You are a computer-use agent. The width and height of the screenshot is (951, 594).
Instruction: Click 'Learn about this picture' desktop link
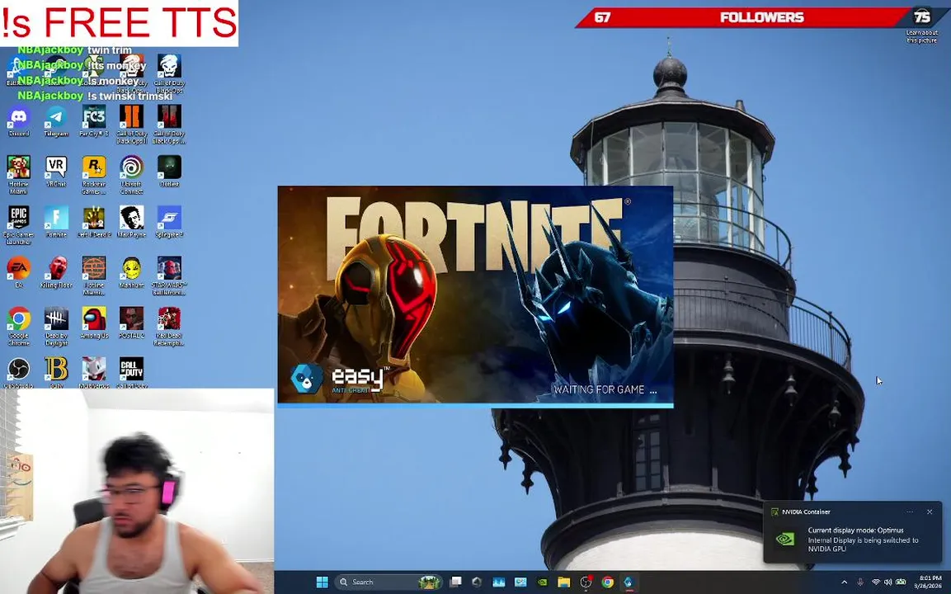point(922,36)
